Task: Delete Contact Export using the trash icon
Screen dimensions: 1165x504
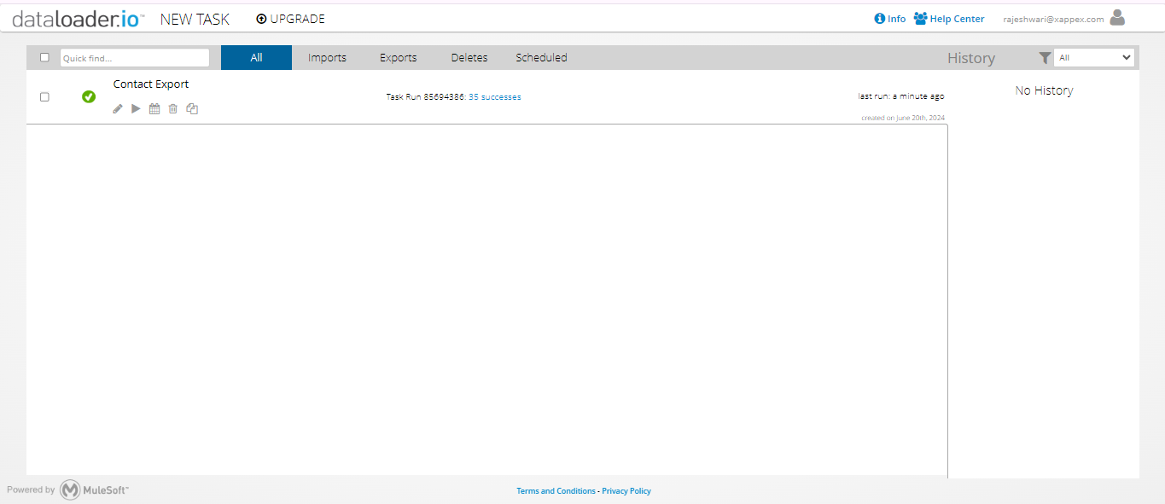Action: tap(173, 108)
